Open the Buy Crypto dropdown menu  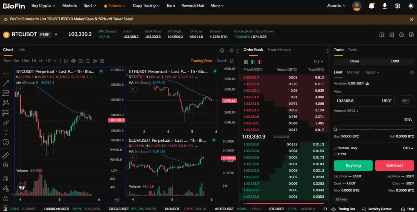pyautogui.click(x=43, y=6)
